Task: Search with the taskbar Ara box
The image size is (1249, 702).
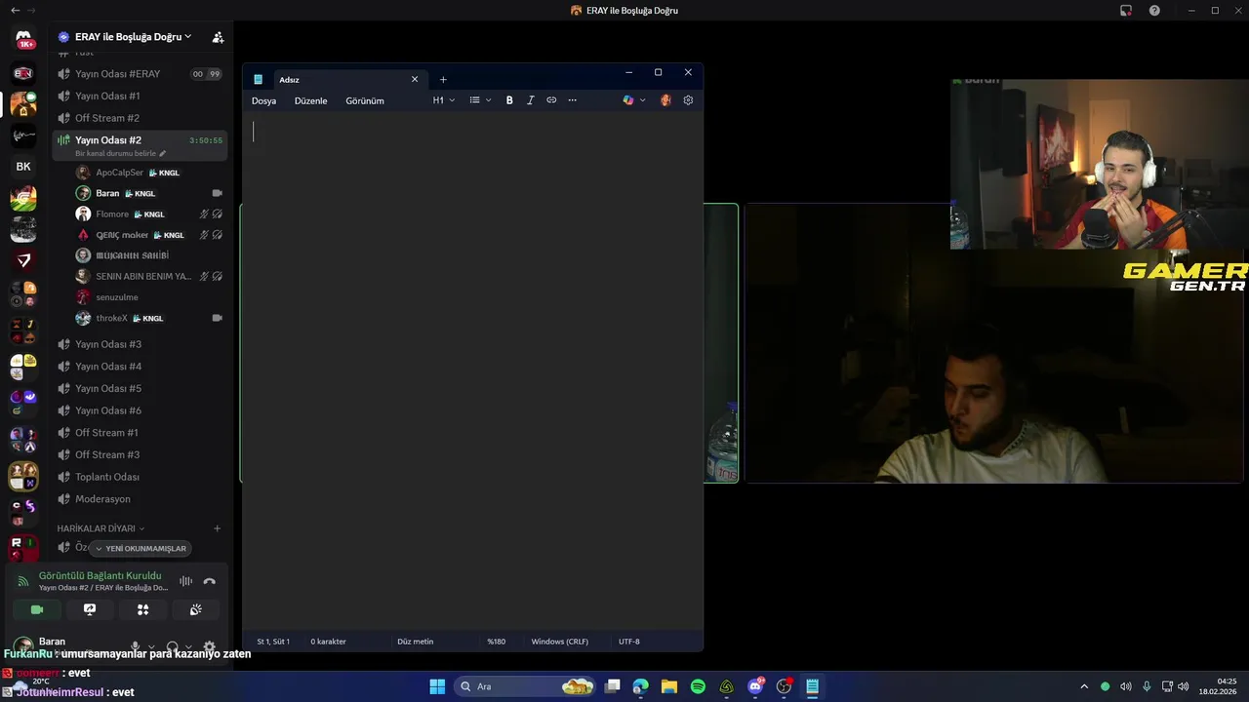Action: 525,686
